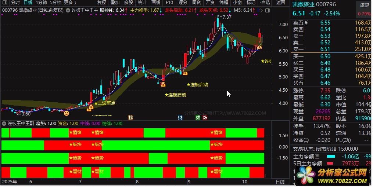Open F10 company info
This screenshot has height=187, width=373.
point(169,3)
